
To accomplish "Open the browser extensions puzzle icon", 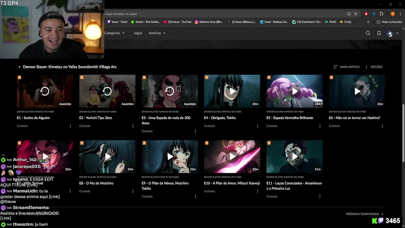I will click(381, 14).
